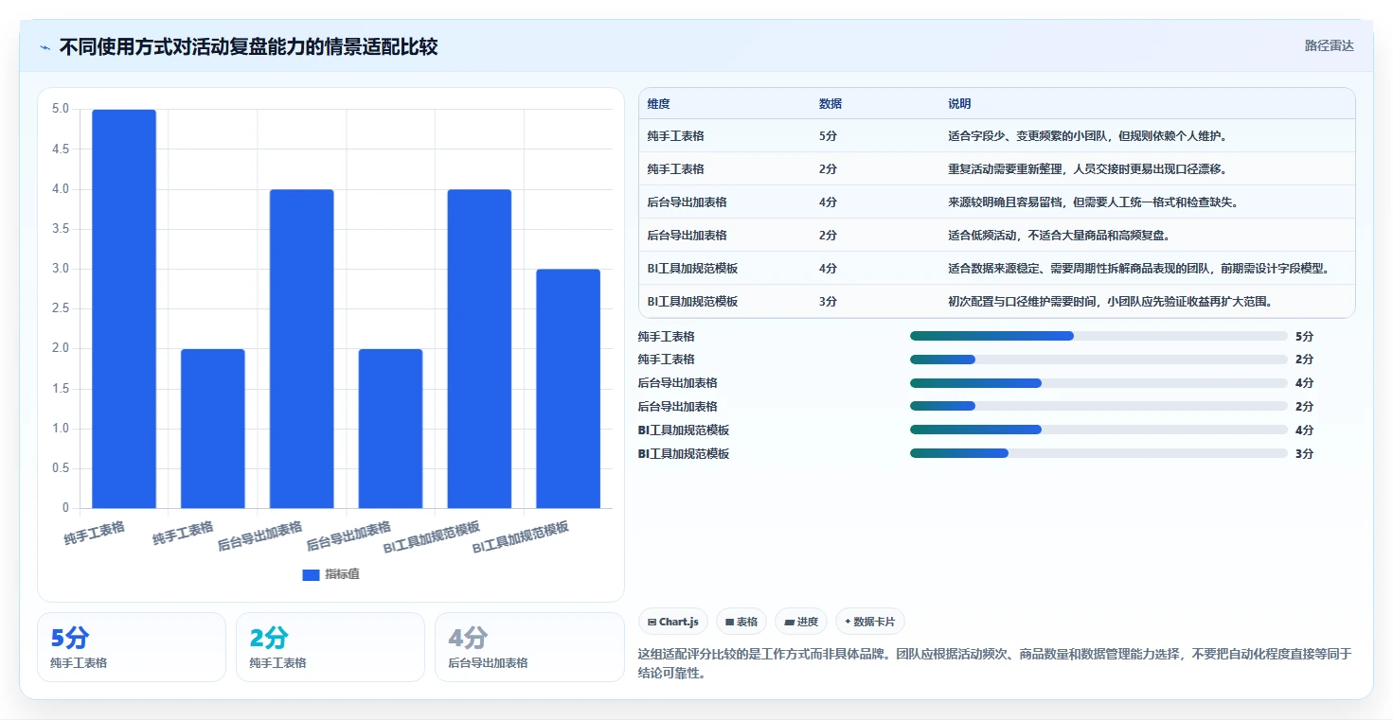Screen dimensions: 1393x720
Task: Click the BI工具加规范模板 progress bar showing 4分
Action: 1098,430
